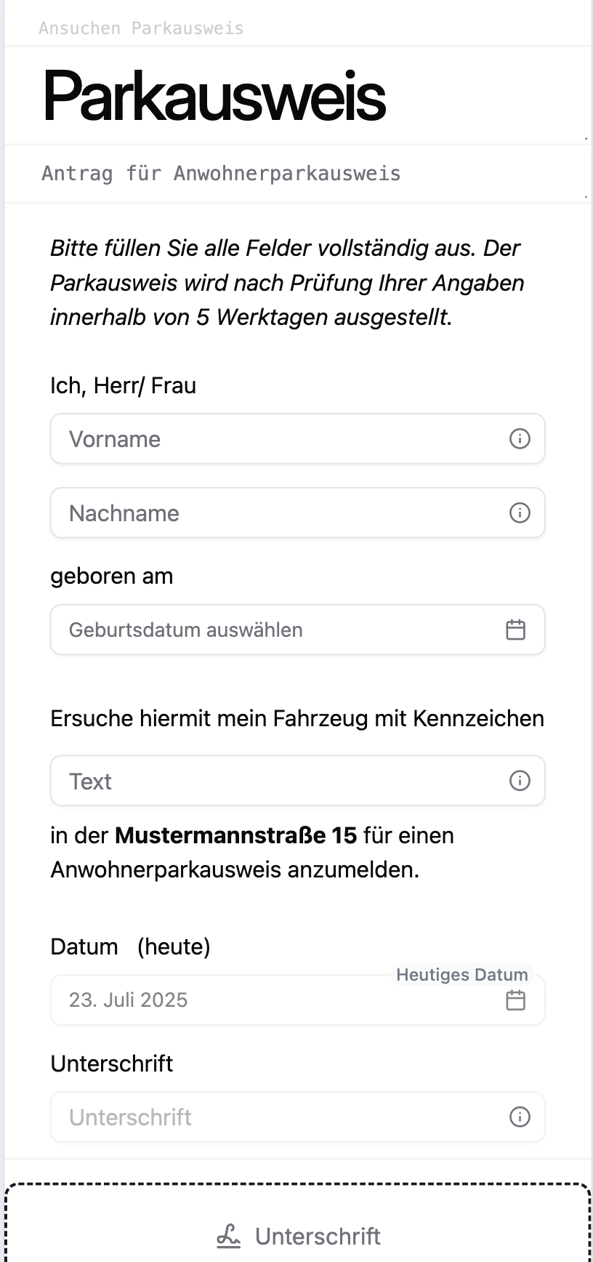This screenshot has height=1262, width=593.
Task: Click signature pen icon in dashed area
Action: 228,1236
